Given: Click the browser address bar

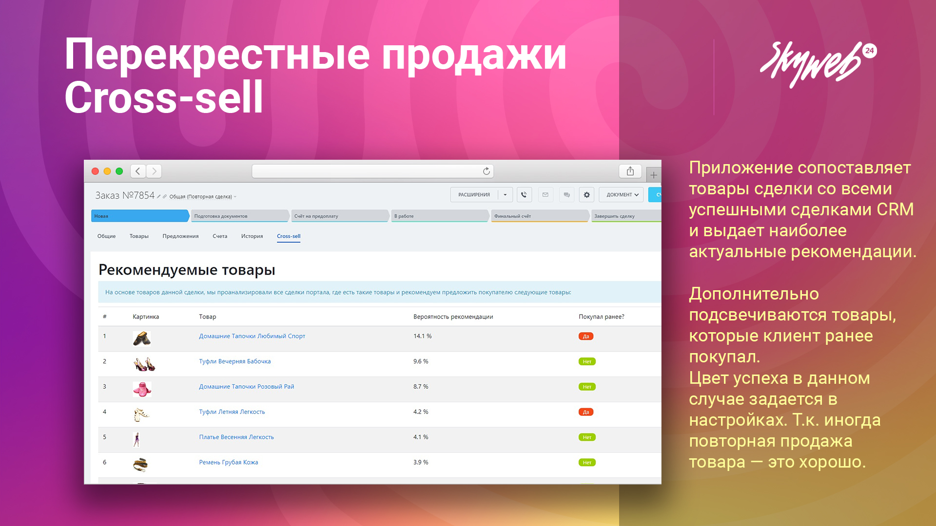Looking at the screenshot, I should coord(366,171).
